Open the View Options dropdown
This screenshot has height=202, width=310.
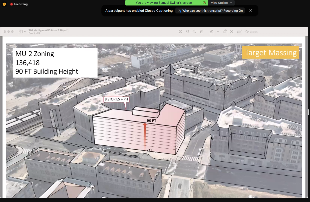coord(221,3)
